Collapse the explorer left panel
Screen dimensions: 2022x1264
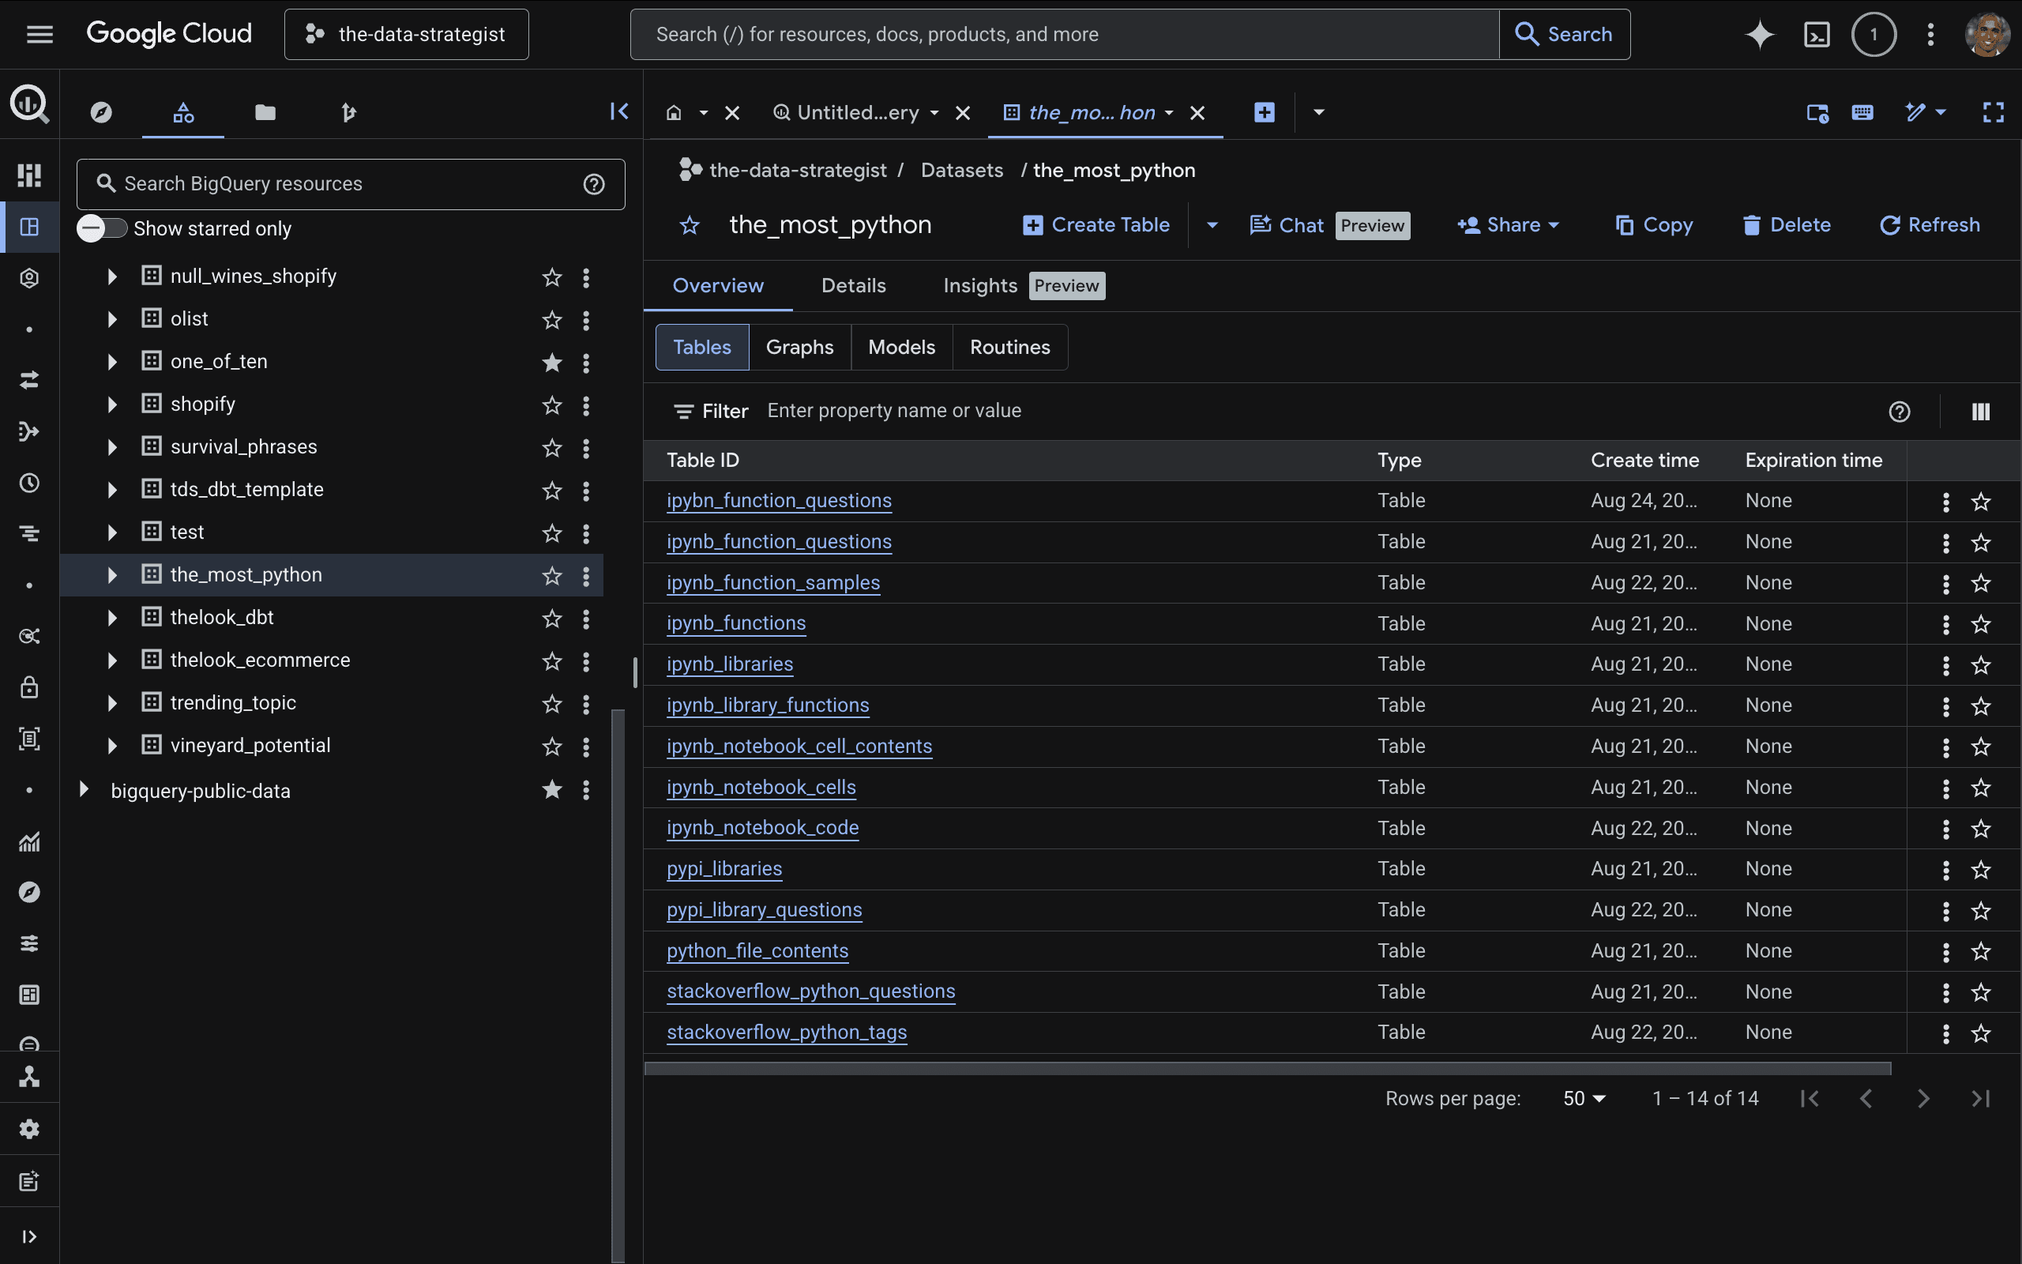619,111
